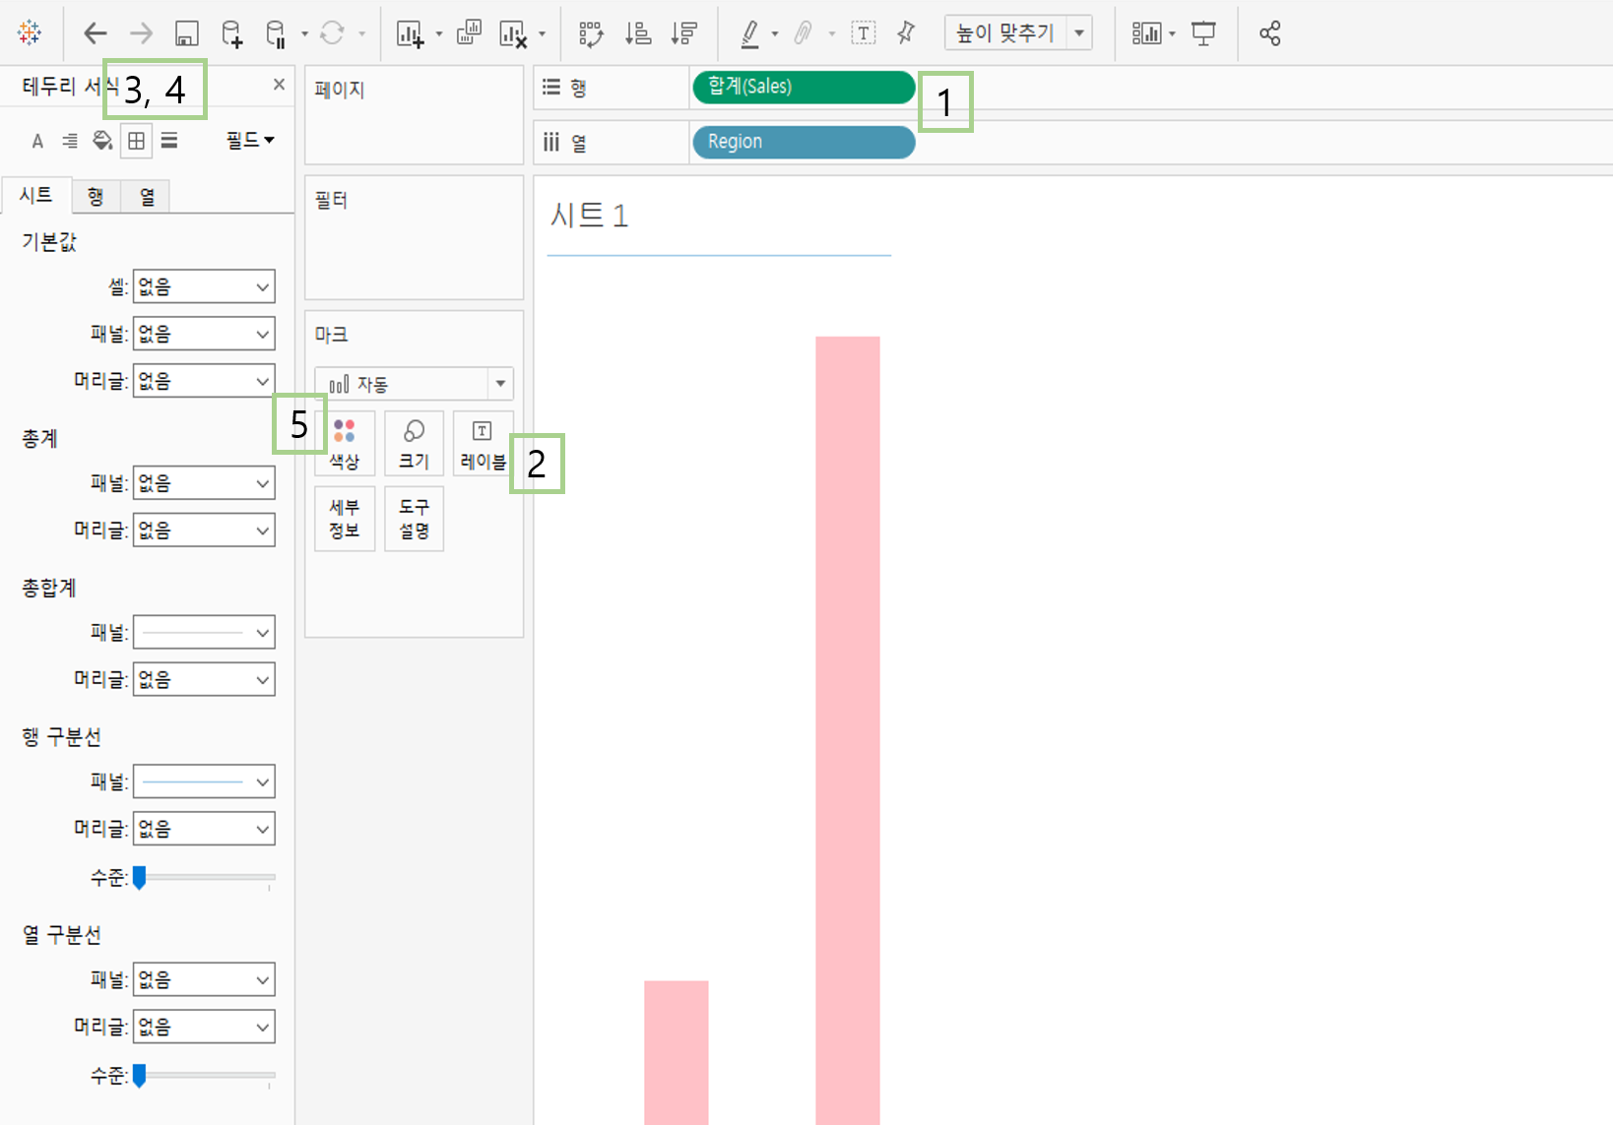Open the 열 구분선 머리글 dropdown

point(204,1027)
